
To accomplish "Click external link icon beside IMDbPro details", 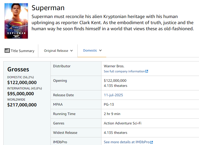I will [151, 142].
